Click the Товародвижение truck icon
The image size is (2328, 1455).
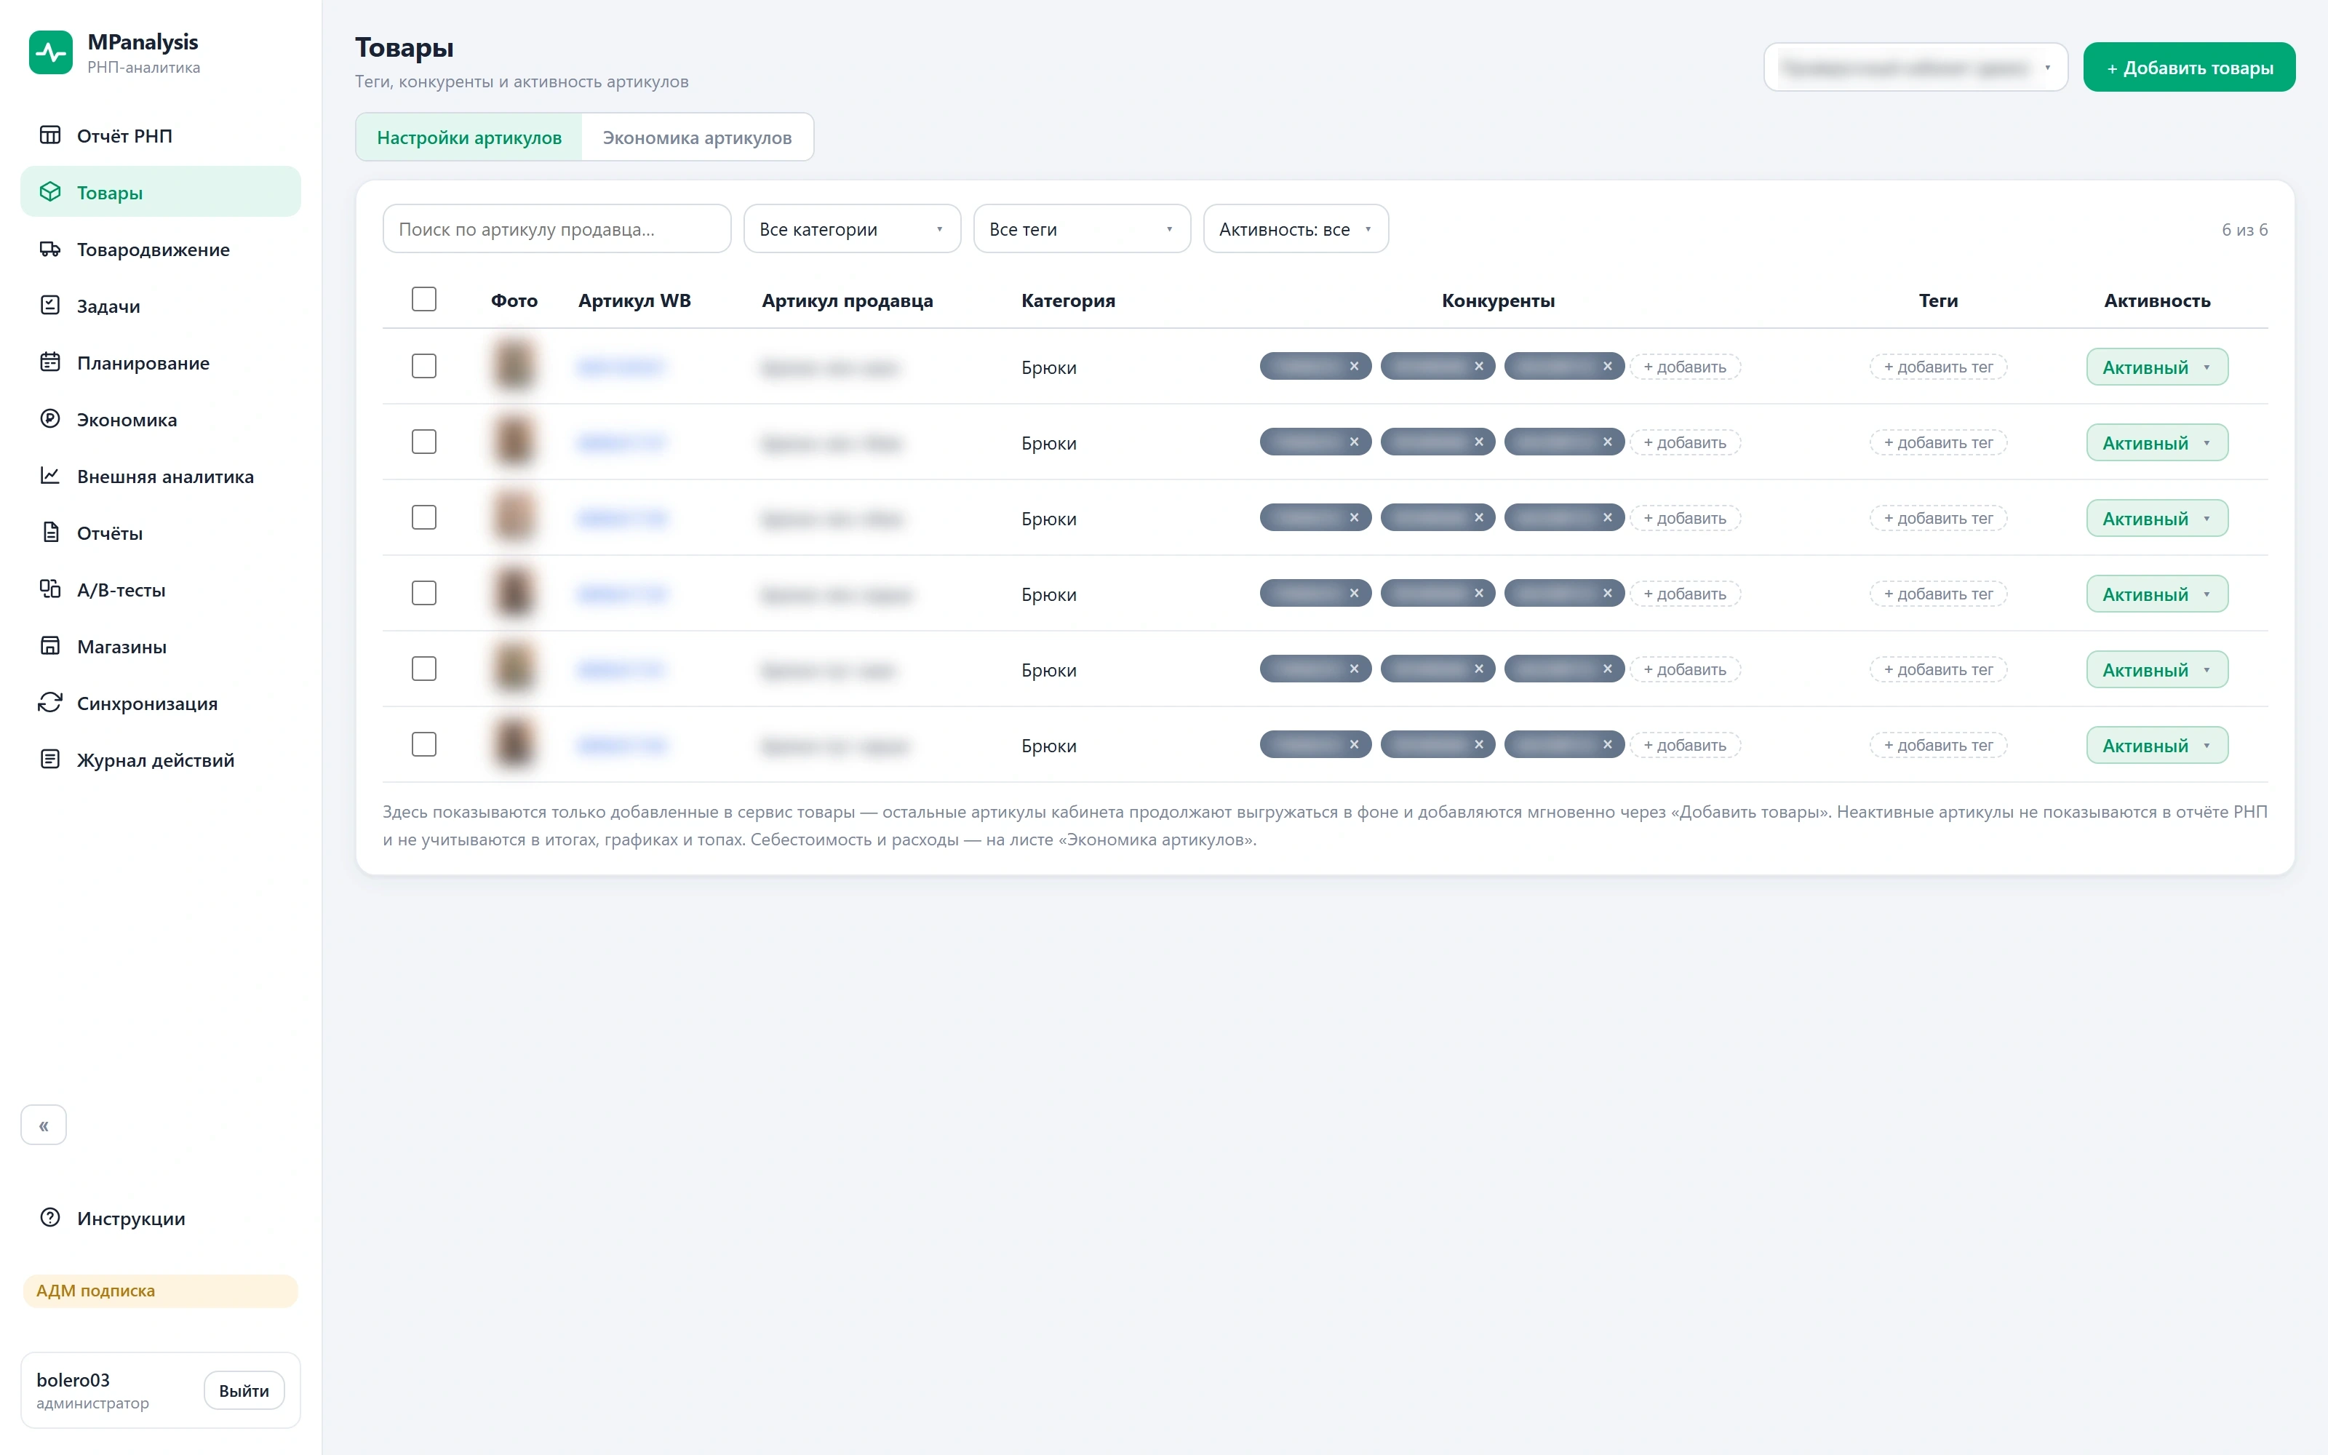(x=50, y=248)
